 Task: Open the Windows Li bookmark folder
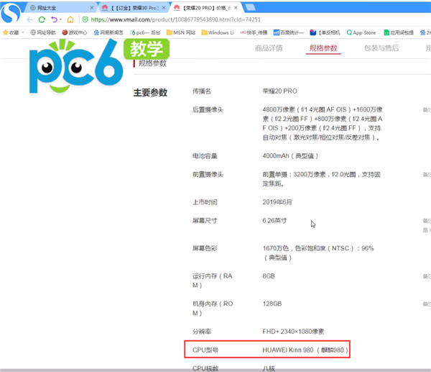[218, 32]
